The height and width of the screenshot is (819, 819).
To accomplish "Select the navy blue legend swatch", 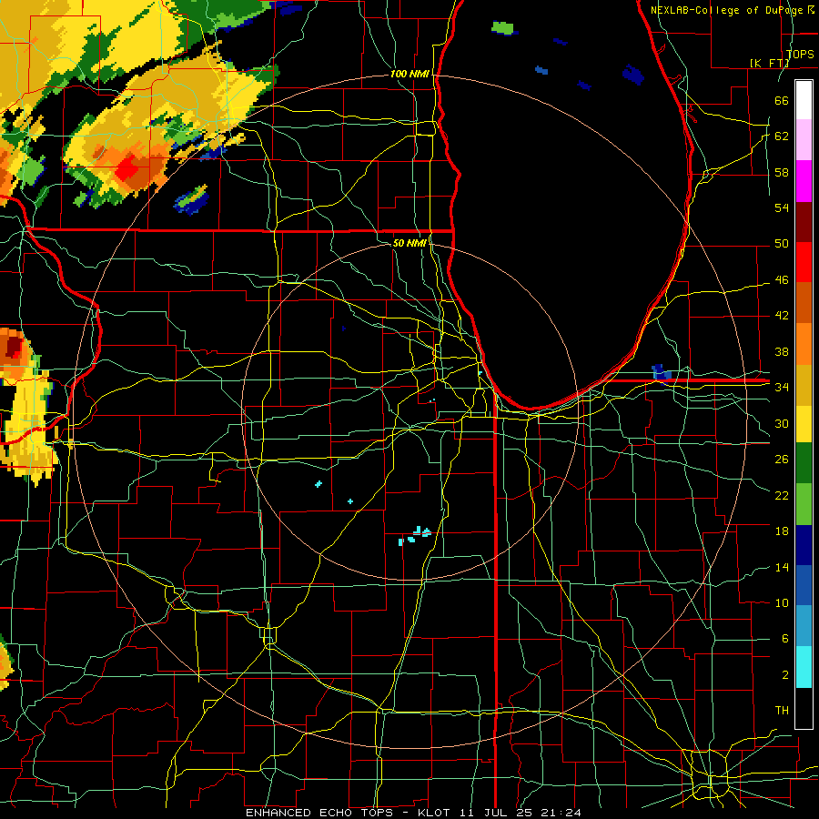I will pos(804,545).
